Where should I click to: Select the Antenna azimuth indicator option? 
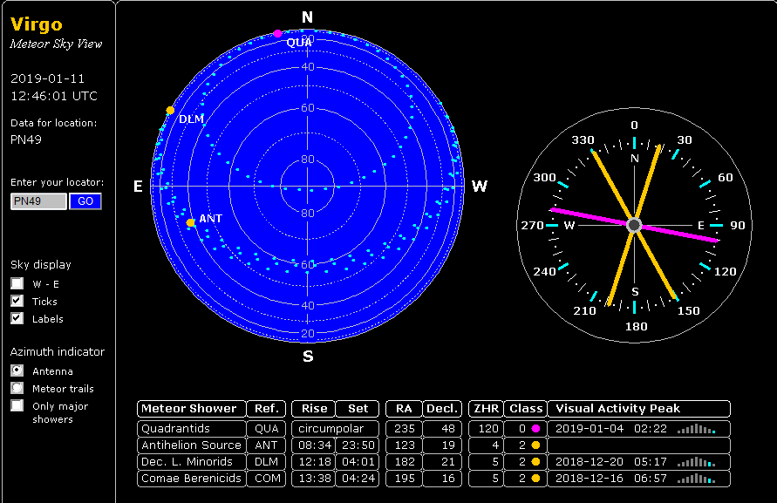(x=17, y=370)
